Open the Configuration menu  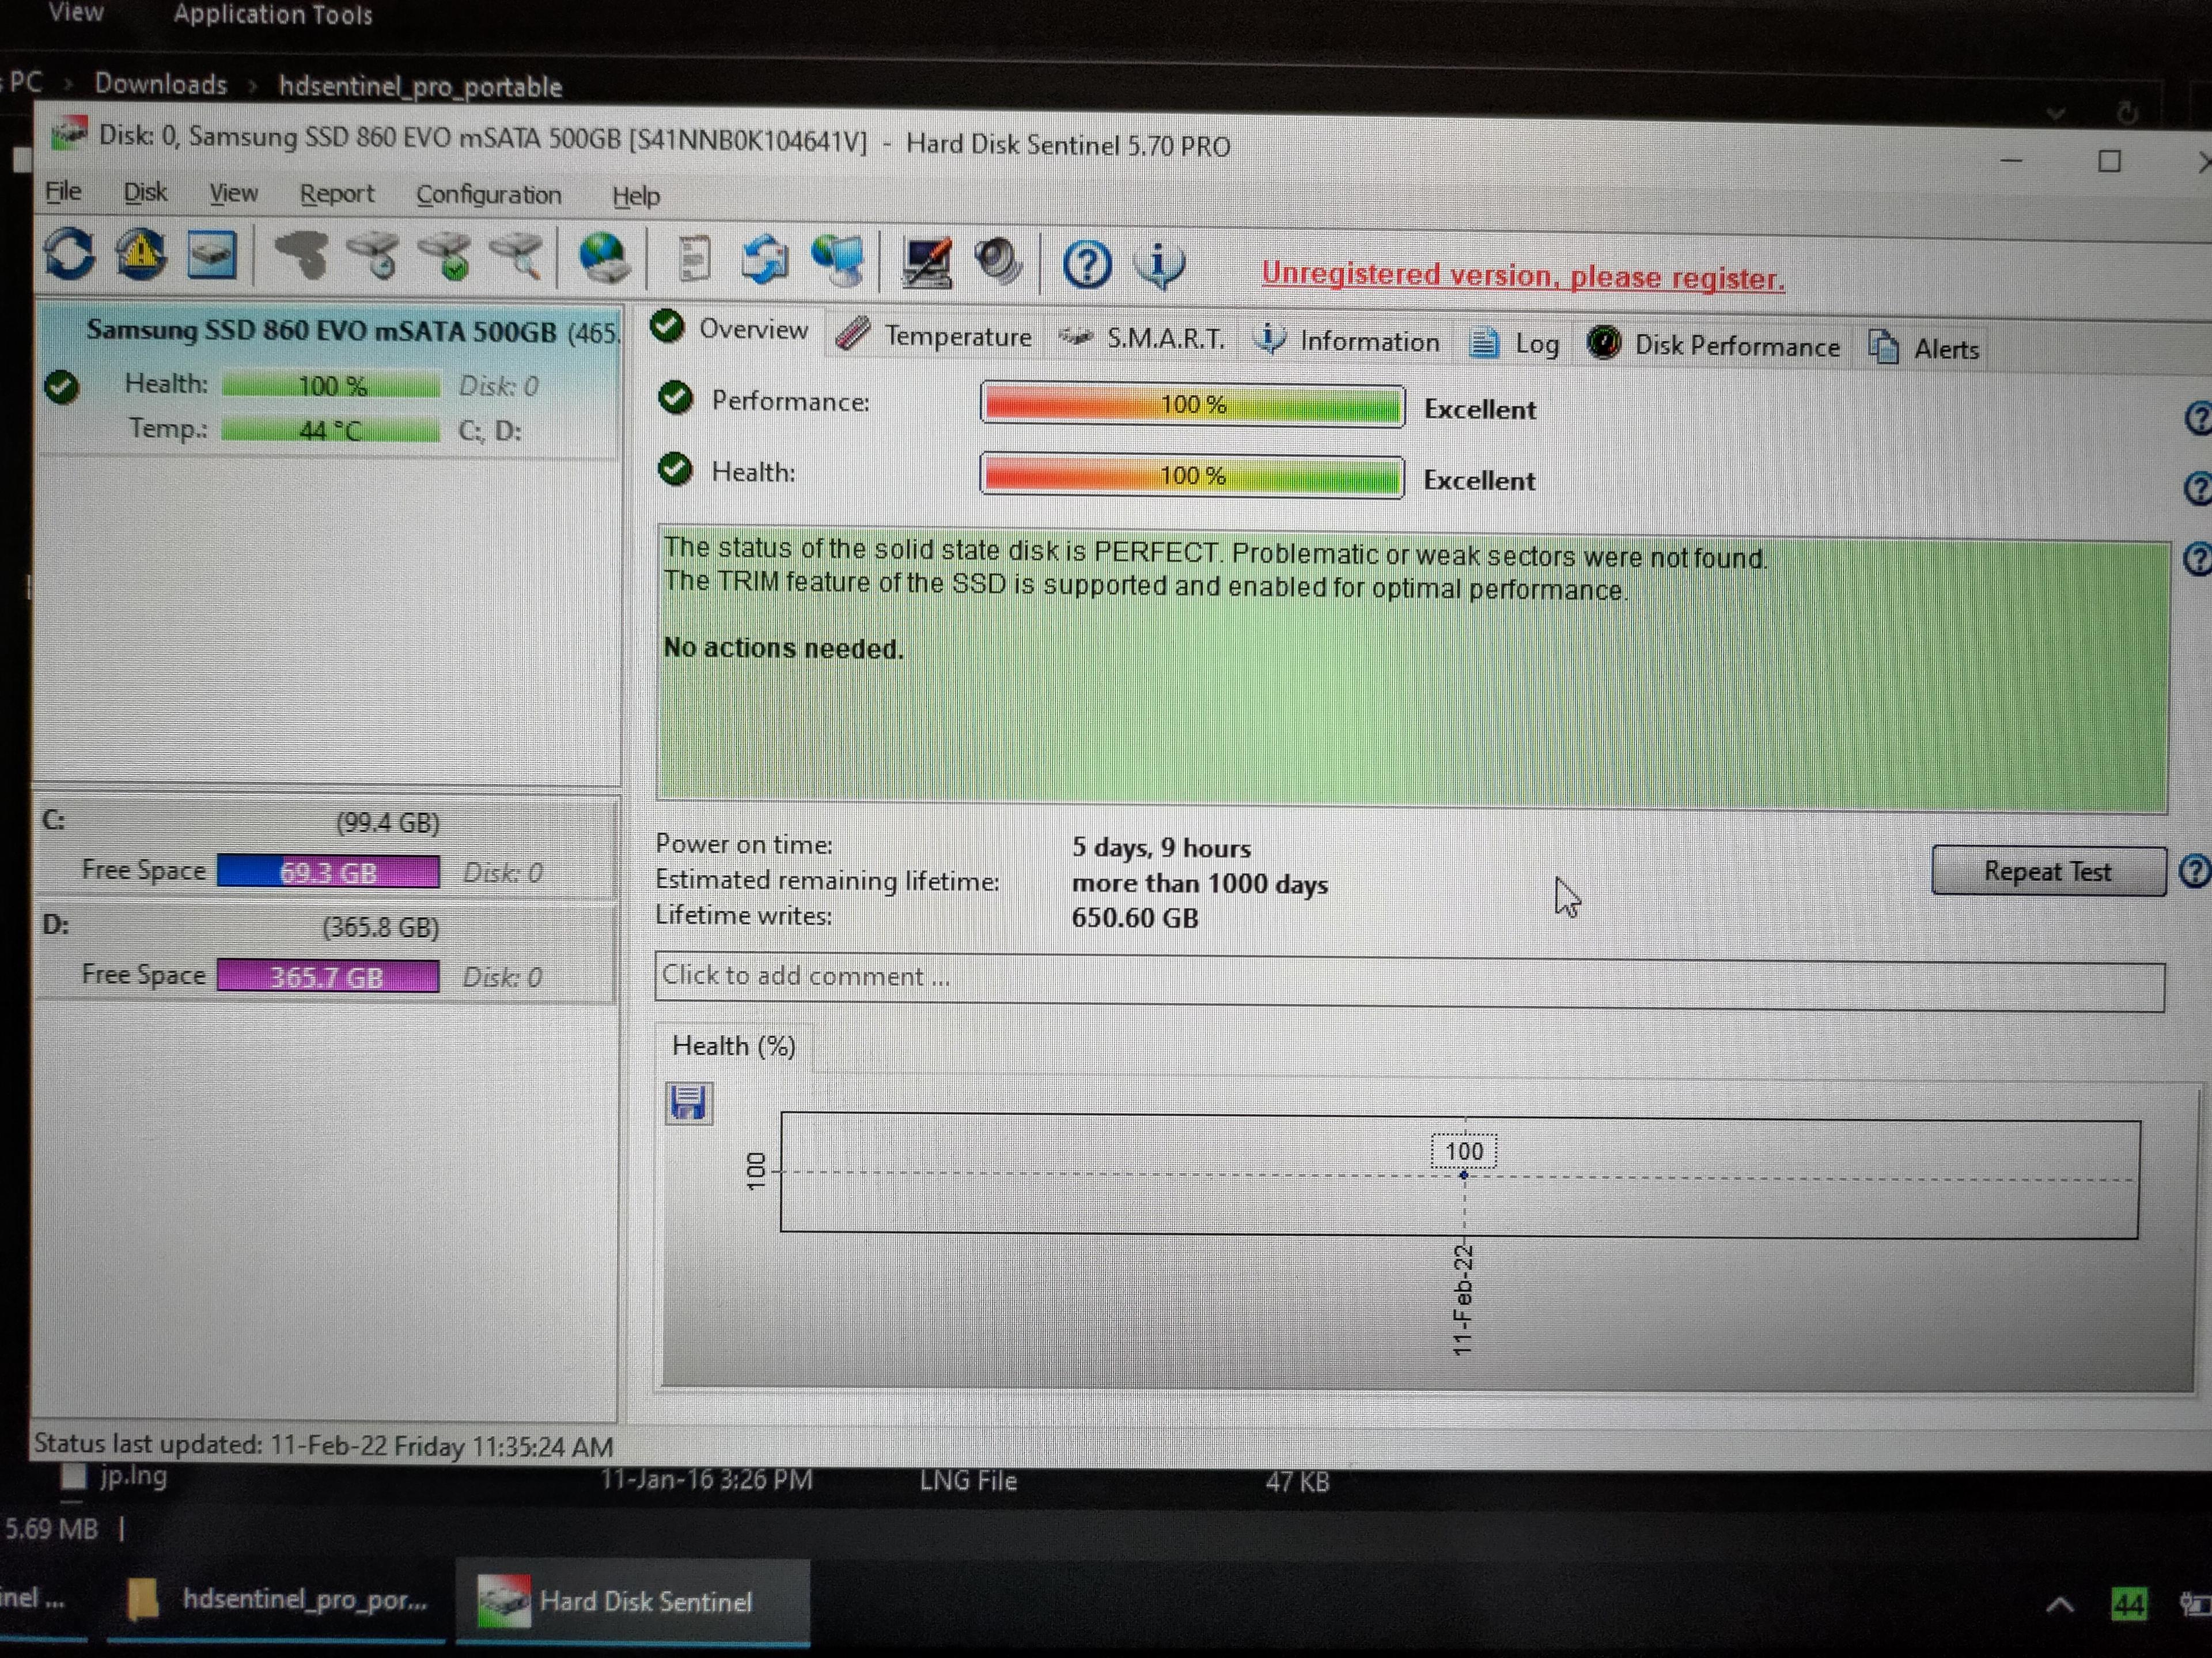[489, 195]
